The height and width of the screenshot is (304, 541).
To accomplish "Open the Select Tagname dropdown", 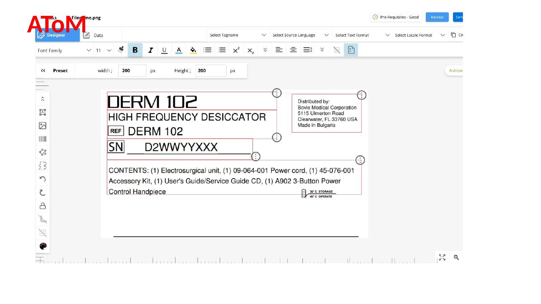I will point(238,35).
